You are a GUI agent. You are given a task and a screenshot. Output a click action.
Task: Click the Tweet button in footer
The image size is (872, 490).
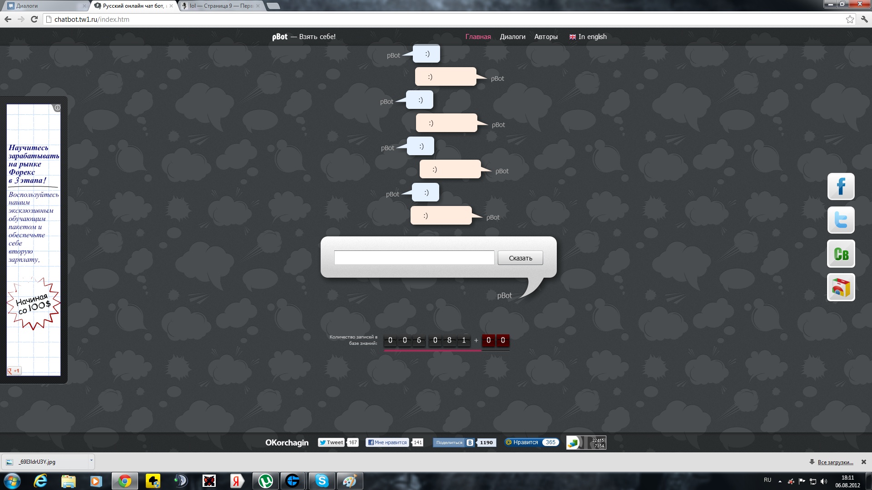[331, 442]
